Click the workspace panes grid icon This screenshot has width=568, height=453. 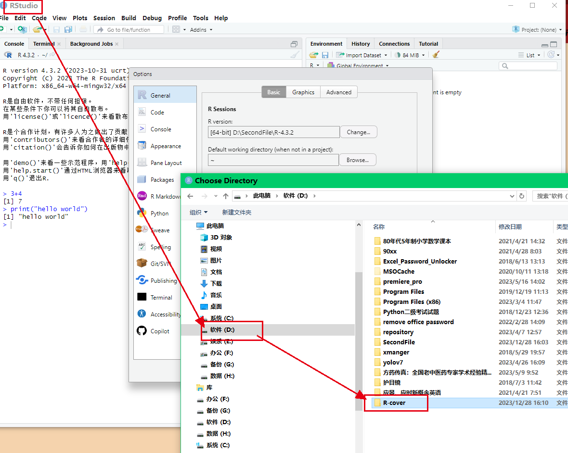click(176, 29)
